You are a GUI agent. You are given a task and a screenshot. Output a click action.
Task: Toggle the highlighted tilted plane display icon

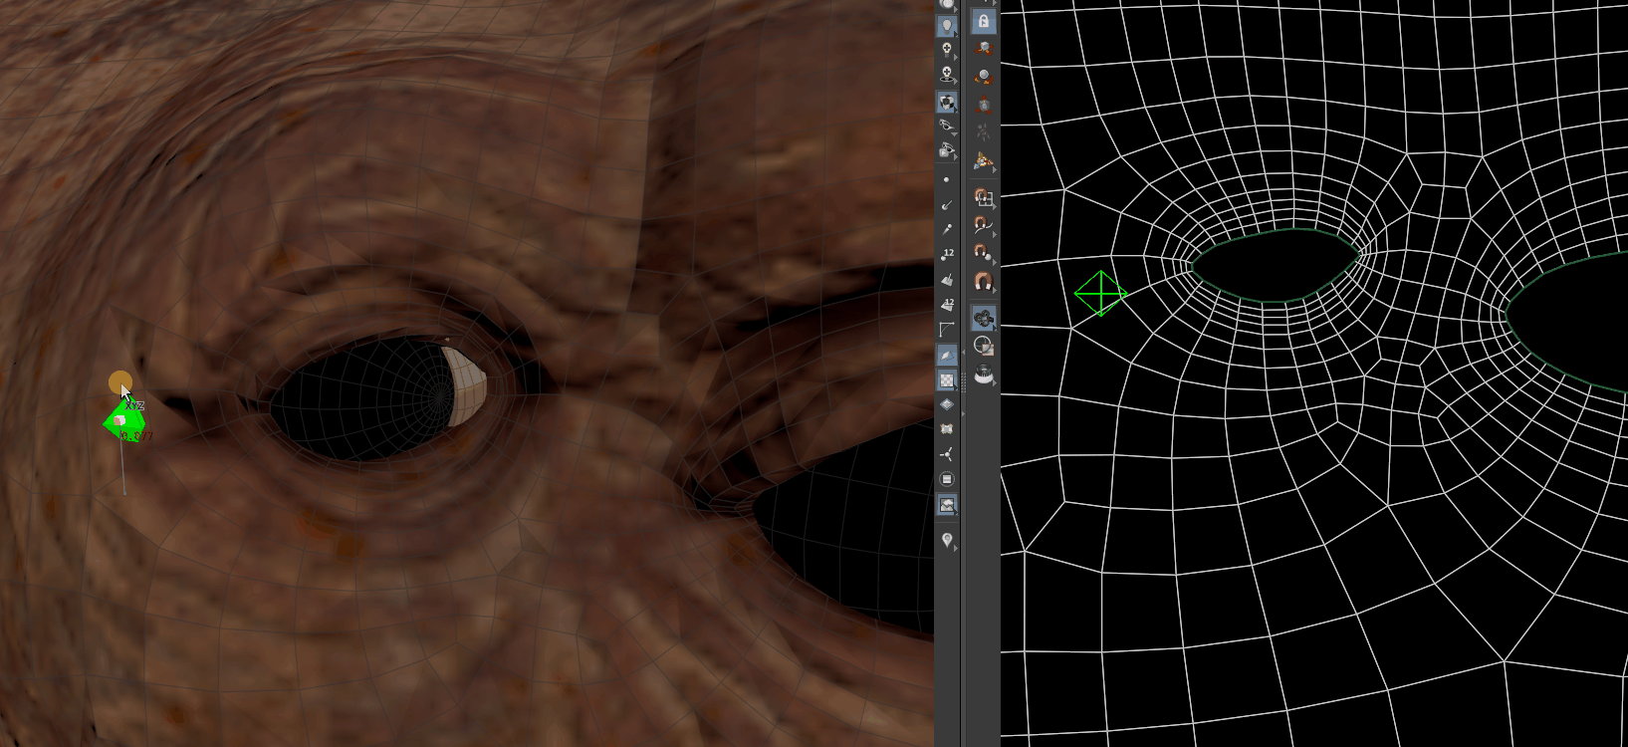point(947,355)
